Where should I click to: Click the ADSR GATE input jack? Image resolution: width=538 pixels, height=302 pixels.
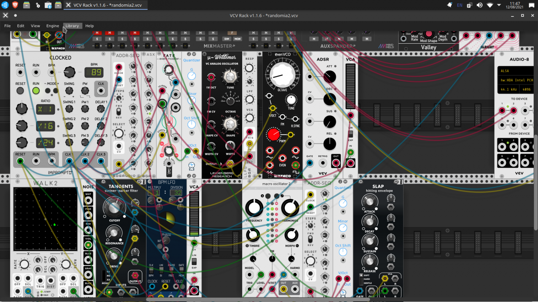coord(310,163)
